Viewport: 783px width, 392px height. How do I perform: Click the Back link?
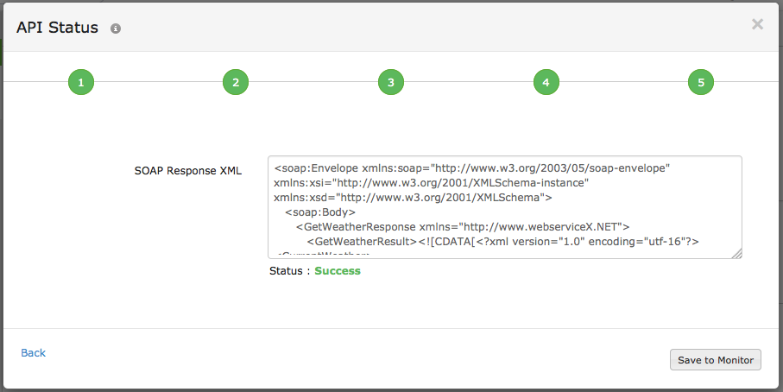coord(33,353)
